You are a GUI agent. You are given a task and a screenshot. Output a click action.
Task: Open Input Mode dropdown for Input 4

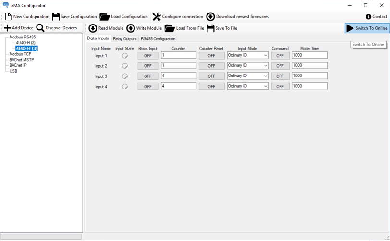coord(248,86)
